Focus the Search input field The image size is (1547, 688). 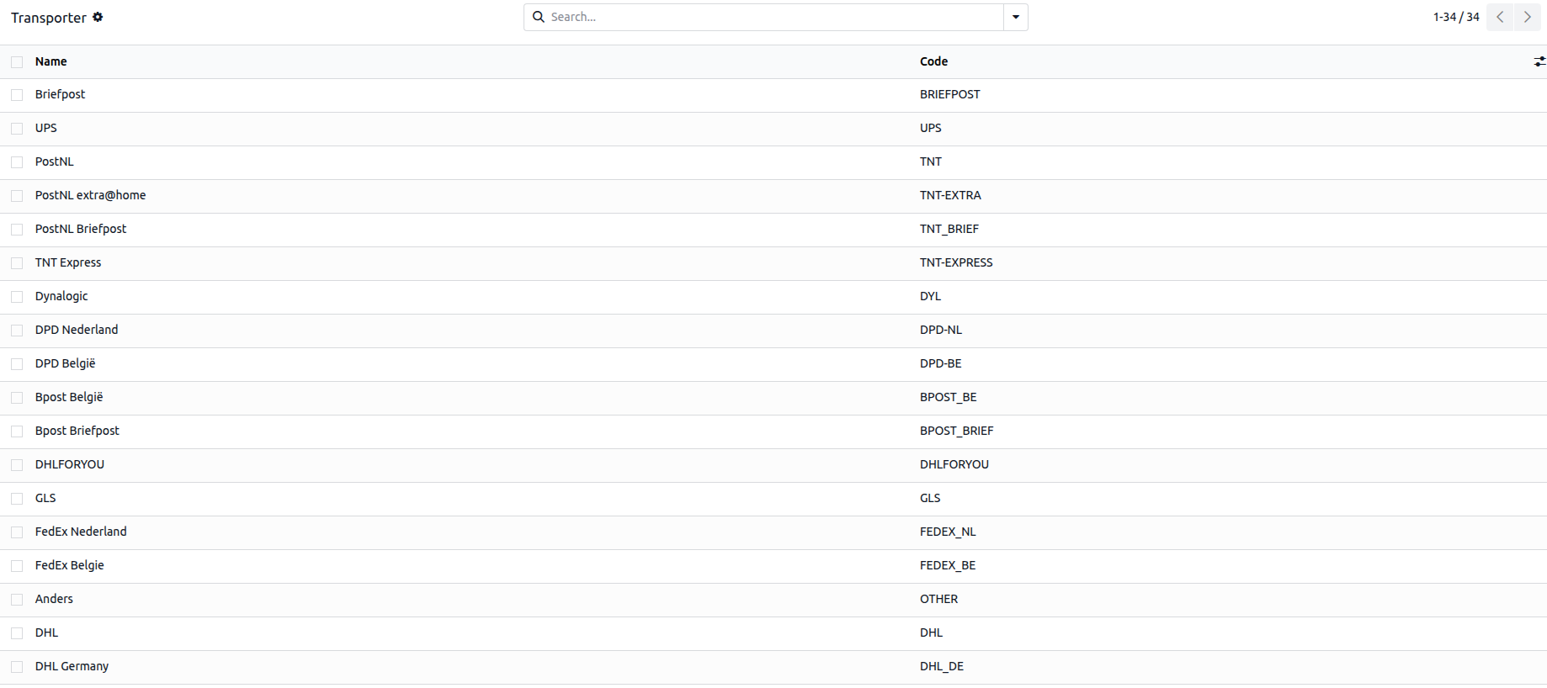[774, 17]
